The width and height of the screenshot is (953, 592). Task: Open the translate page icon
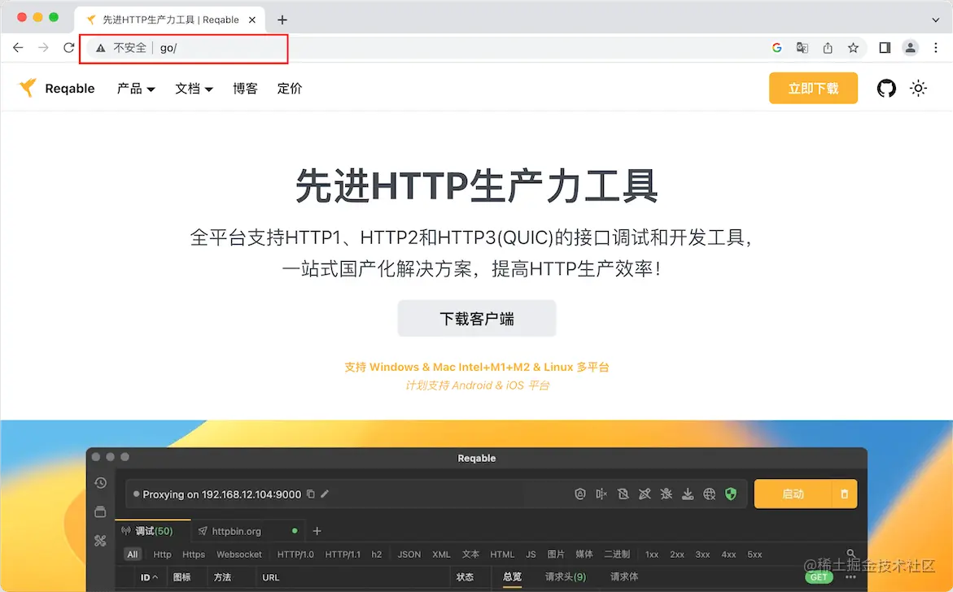(x=802, y=47)
